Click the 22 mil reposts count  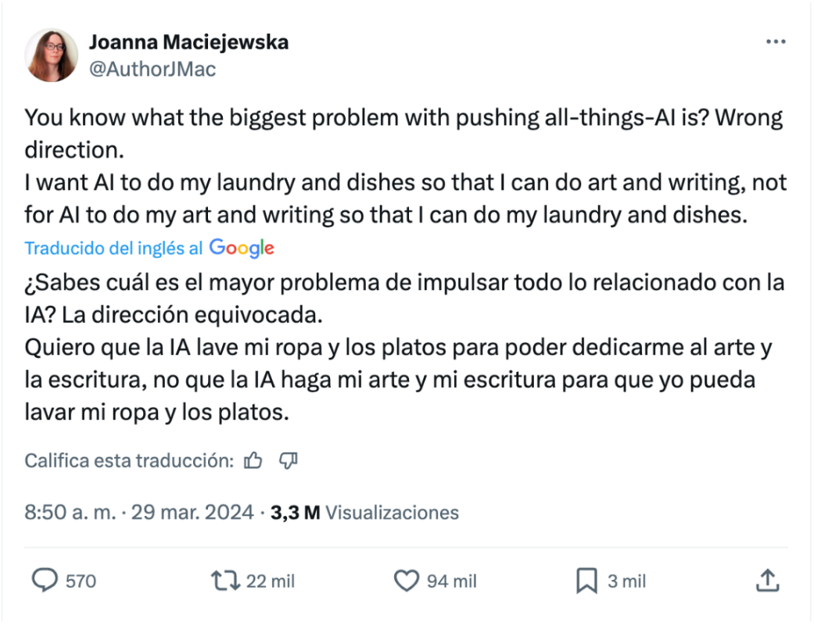271,581
